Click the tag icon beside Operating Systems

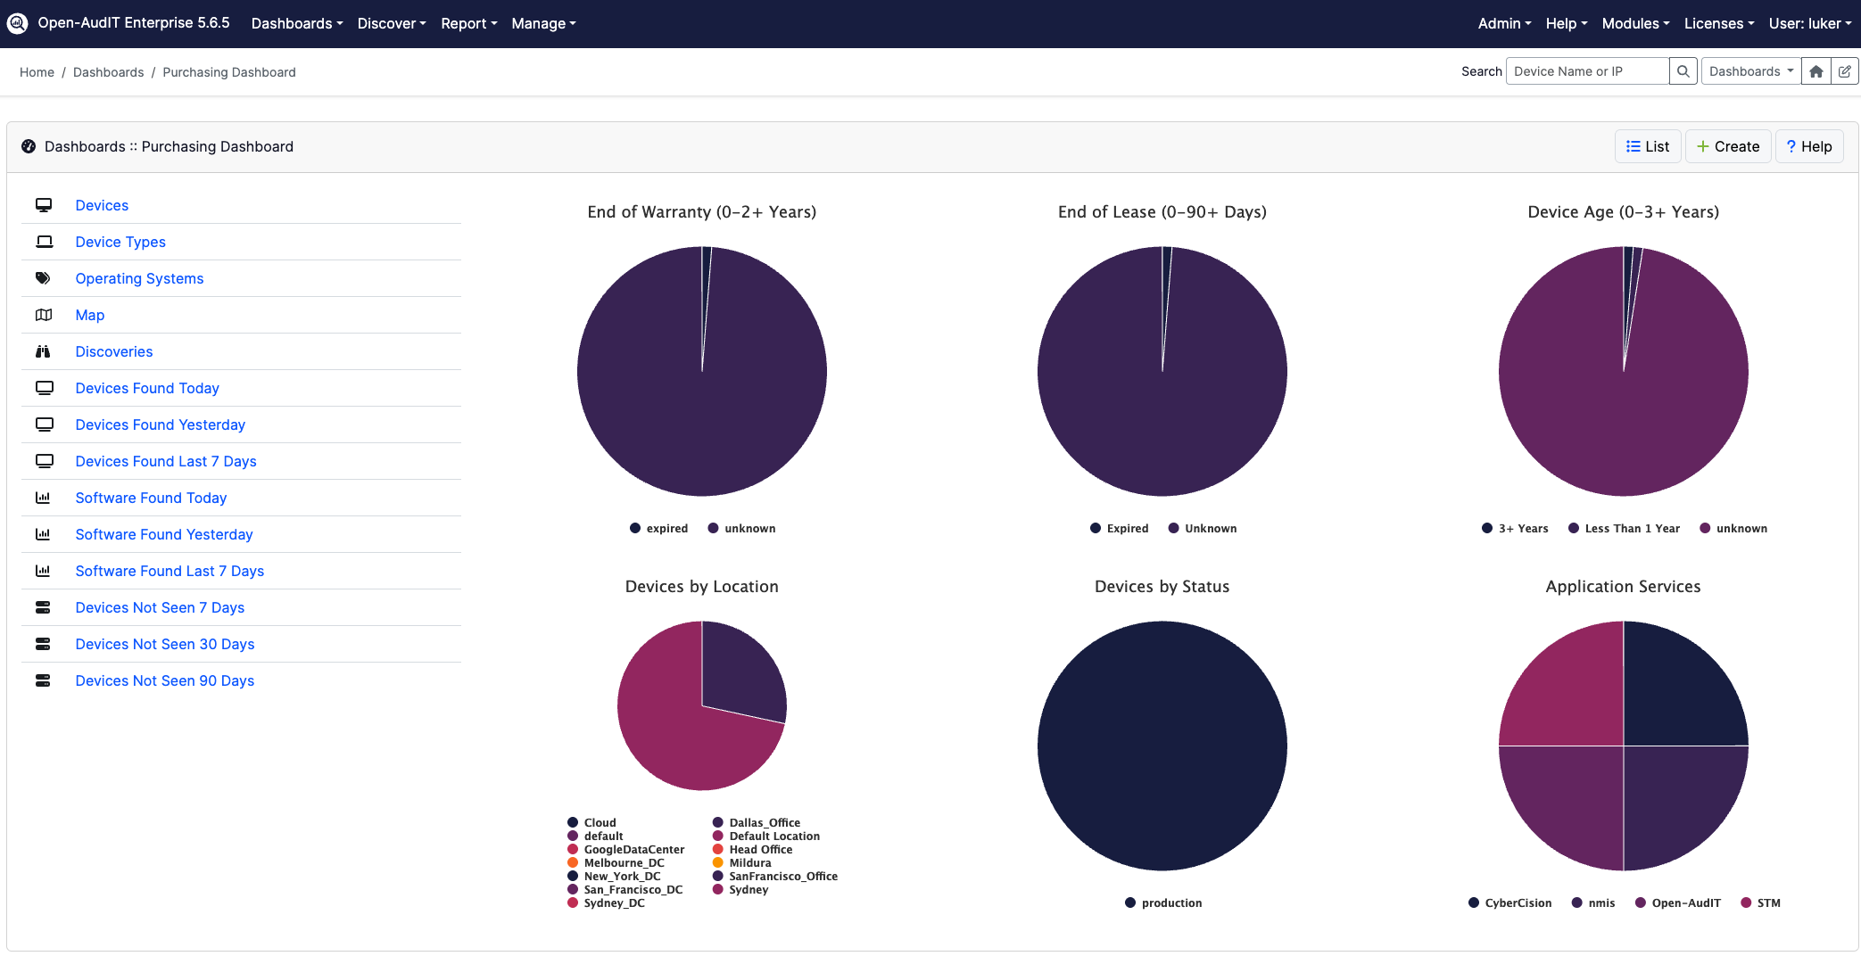pyautogui.click(x=44, y=277)
